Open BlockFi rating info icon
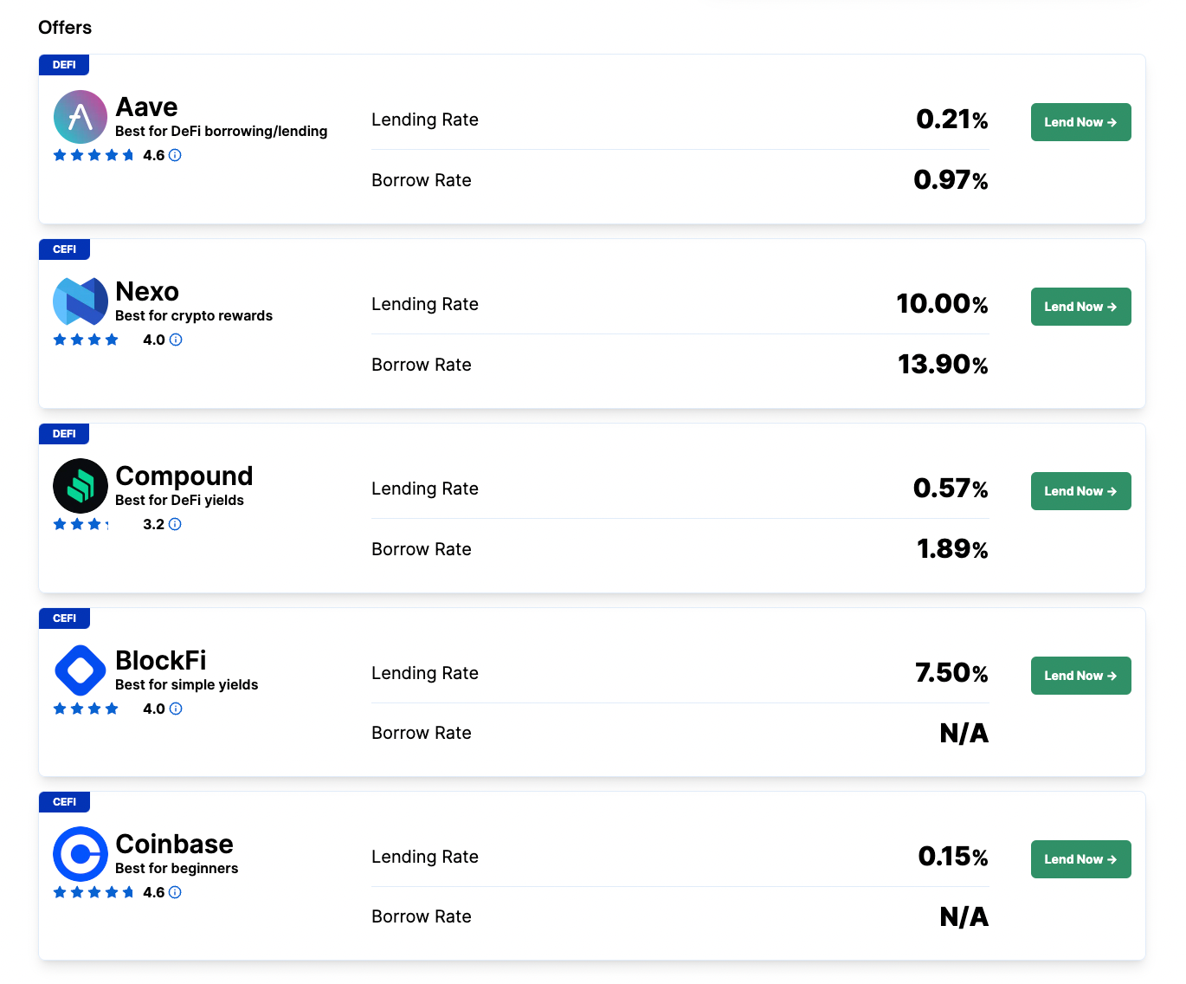1186x984 pixels. point(176,709)
